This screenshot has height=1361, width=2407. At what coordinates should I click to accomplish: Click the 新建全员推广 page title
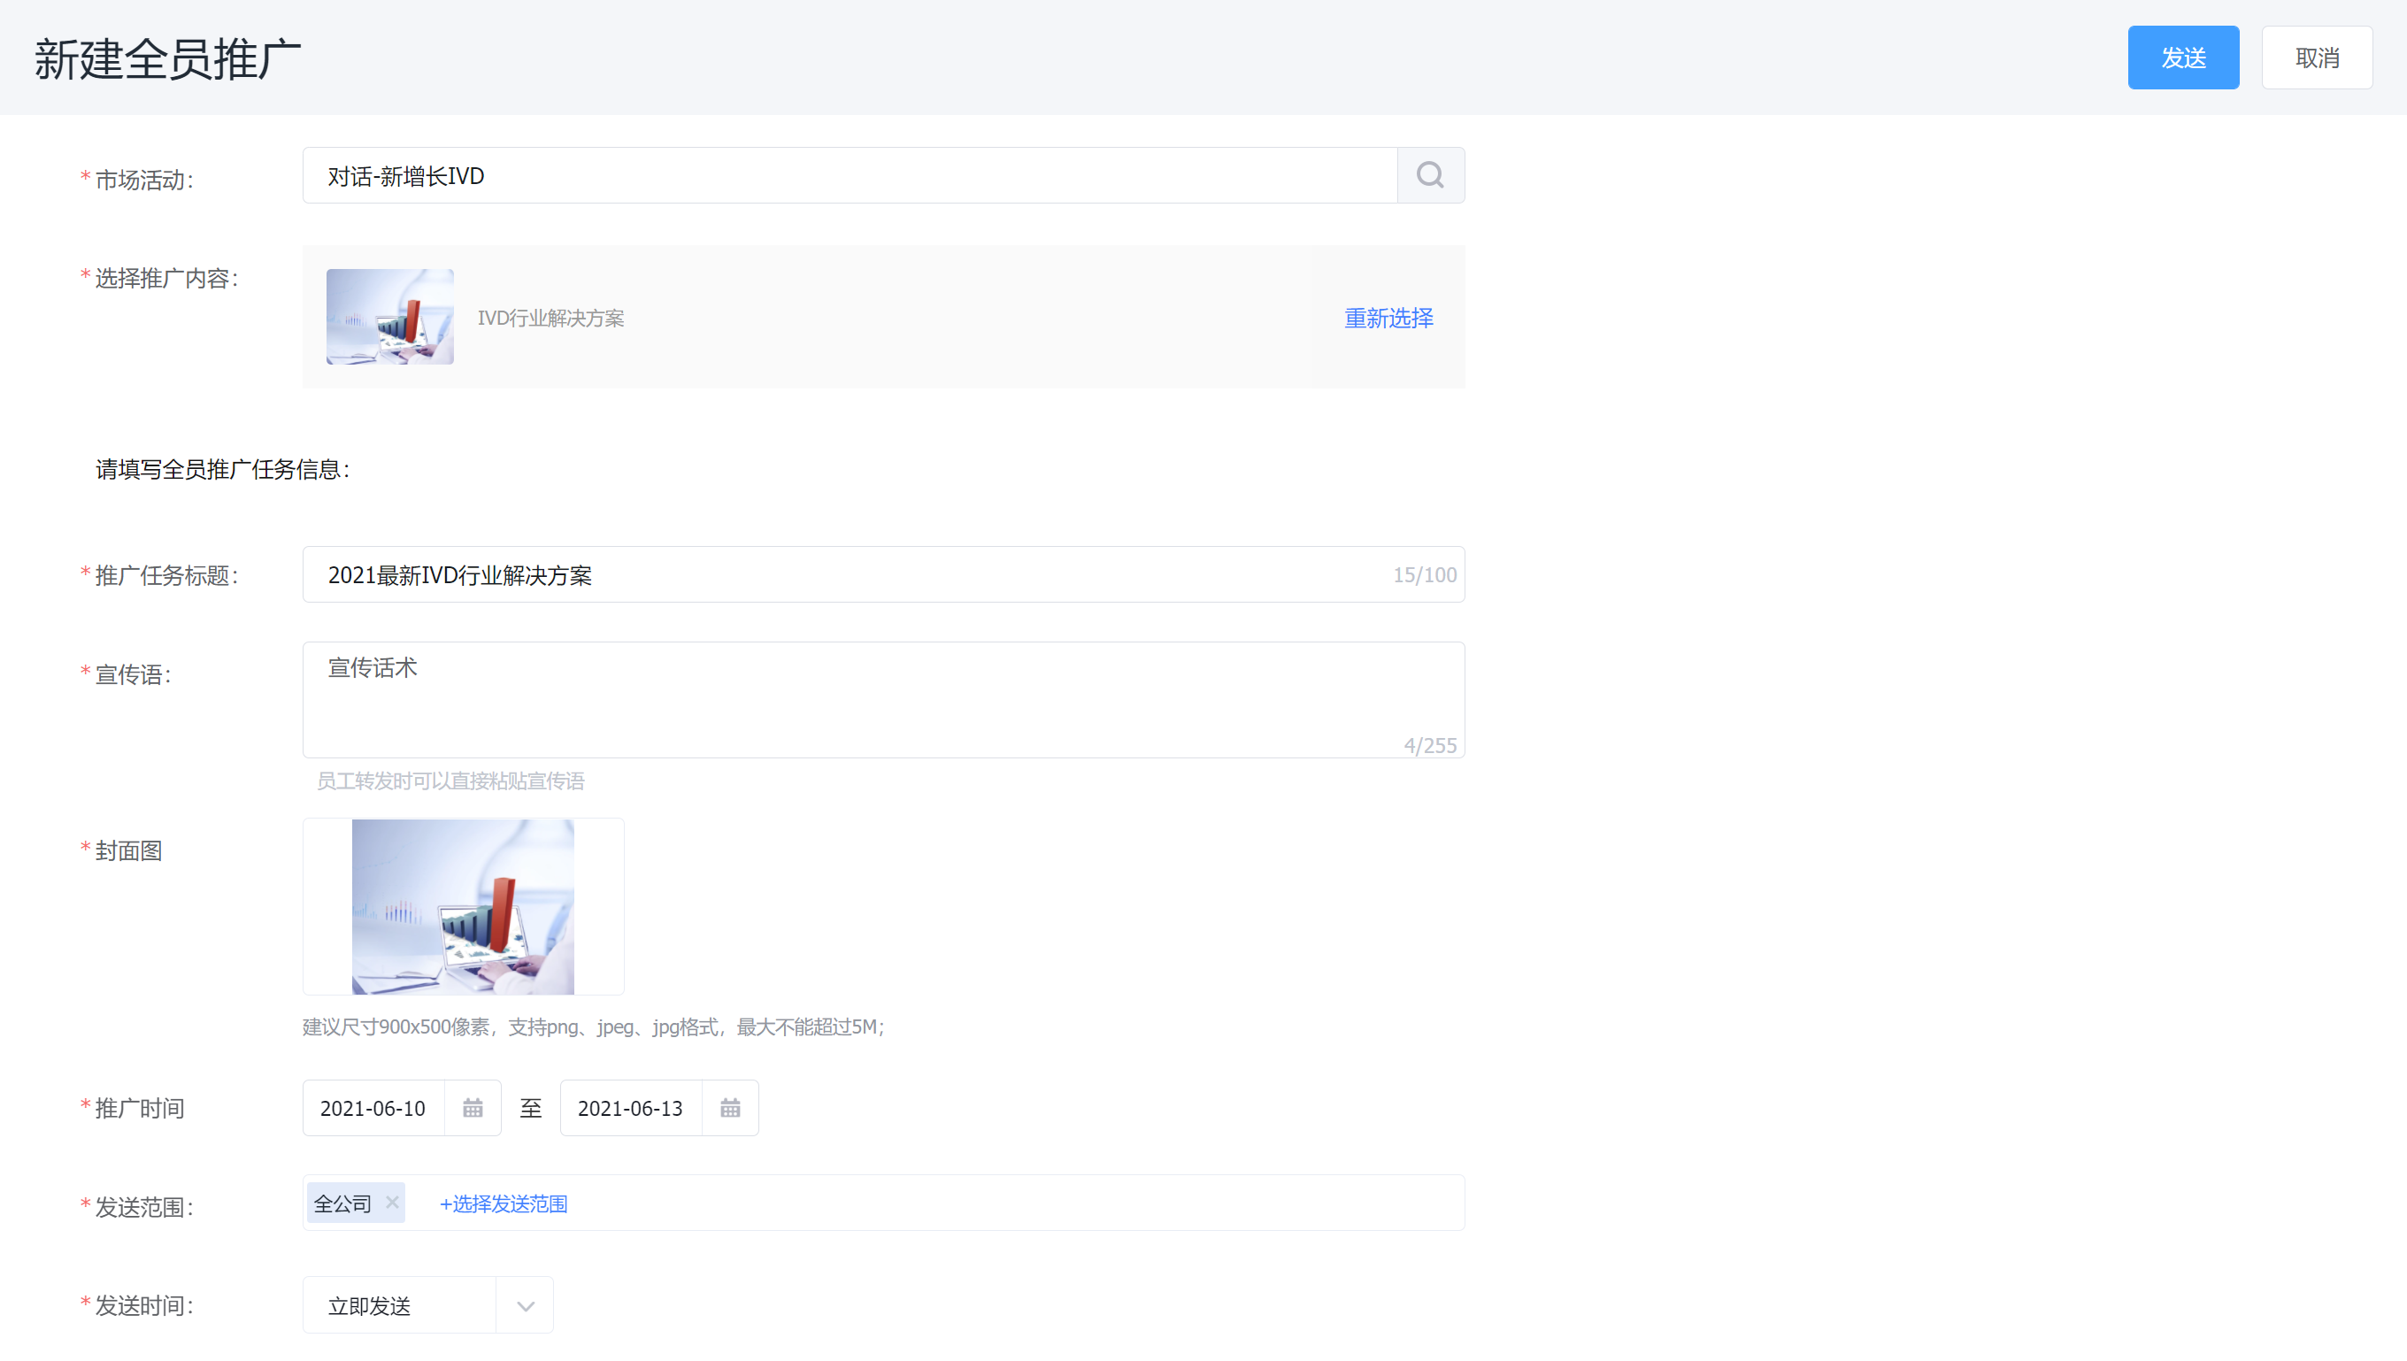tap(168, 59)
